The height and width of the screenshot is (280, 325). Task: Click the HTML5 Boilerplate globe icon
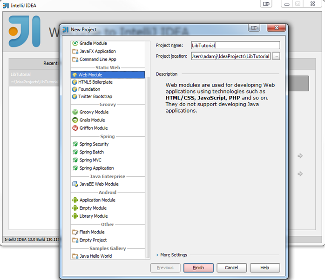pos(74,82)
